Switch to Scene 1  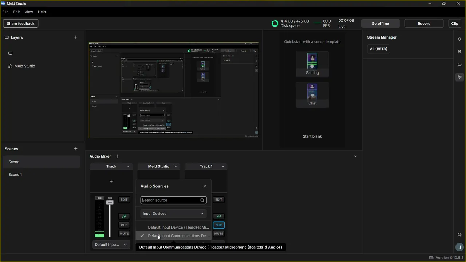point(41,175)
